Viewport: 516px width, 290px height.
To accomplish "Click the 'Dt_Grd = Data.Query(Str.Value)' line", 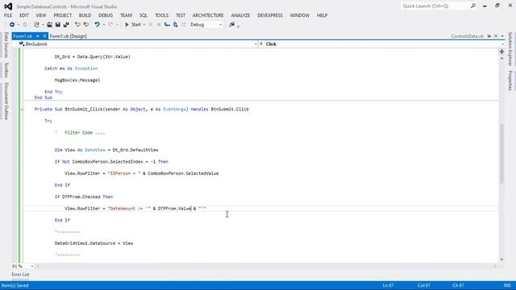I will coord(93,56).
